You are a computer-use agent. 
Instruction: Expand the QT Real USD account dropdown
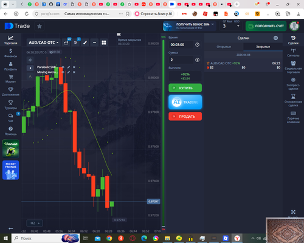231,26
